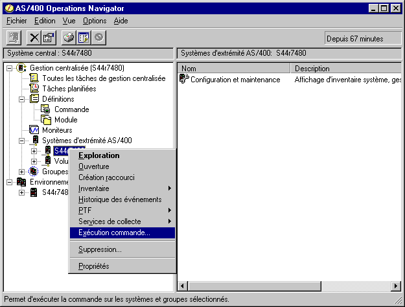Click the S44r748 server icon under Environnement

34,192
